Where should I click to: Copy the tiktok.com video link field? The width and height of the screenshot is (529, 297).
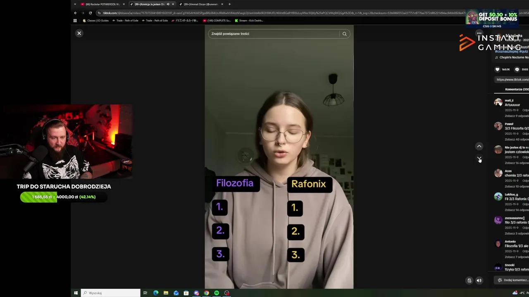pos(512,80)
